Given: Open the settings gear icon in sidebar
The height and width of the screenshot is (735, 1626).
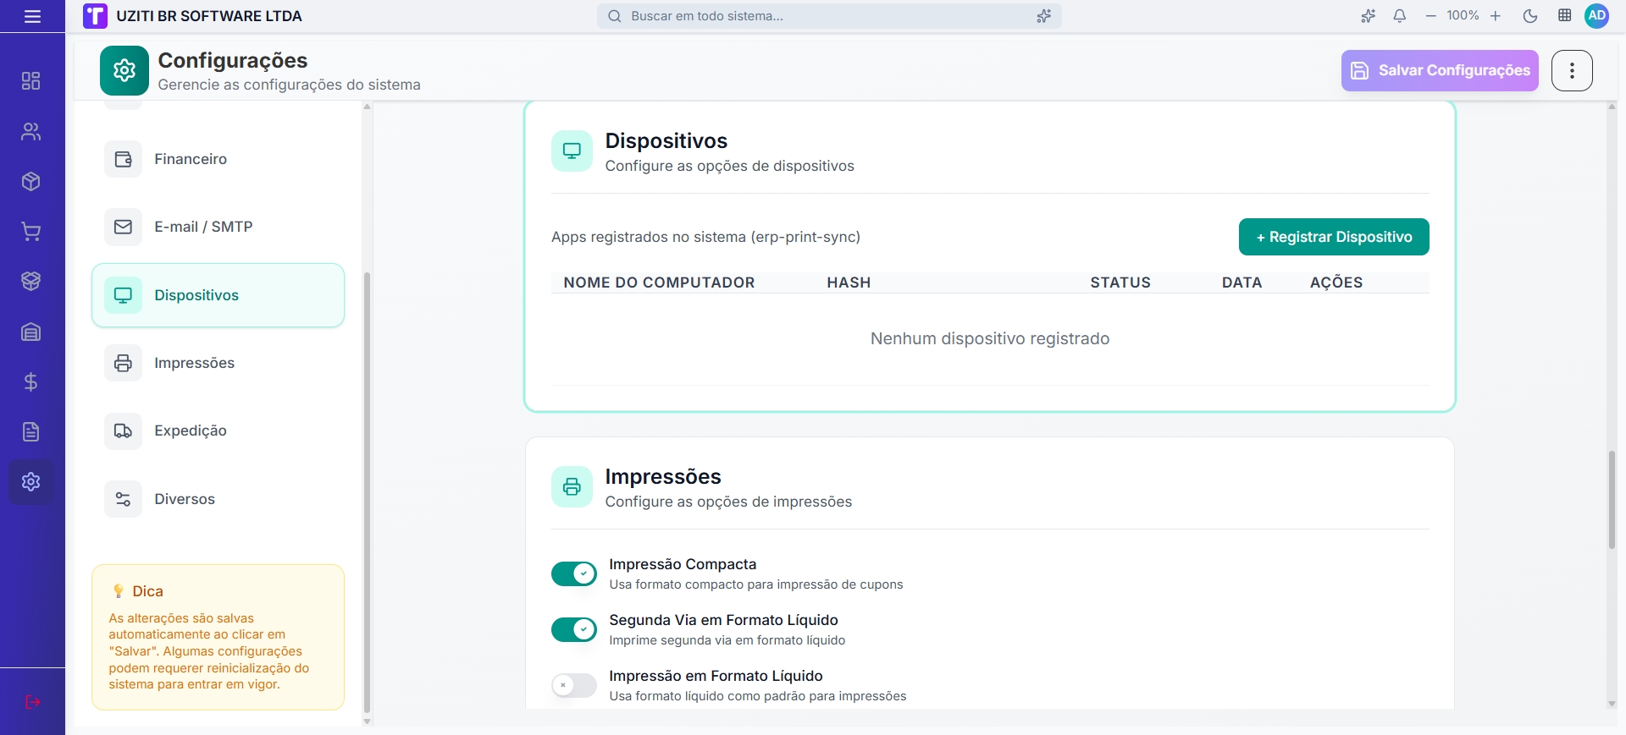Looking at the screenshot, I should [31, 482].
